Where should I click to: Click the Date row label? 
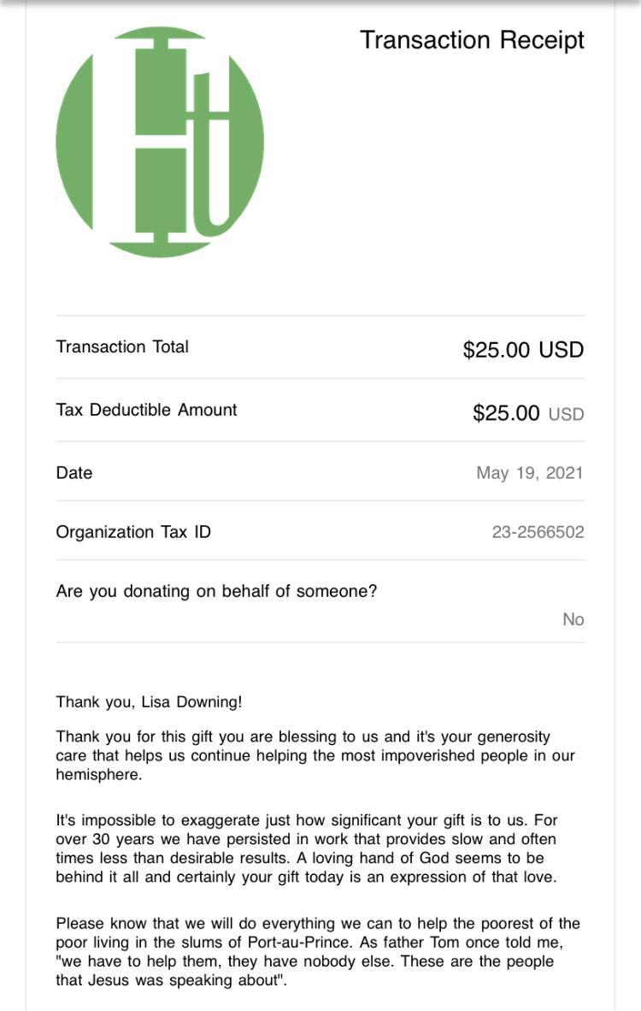[74, 473]
